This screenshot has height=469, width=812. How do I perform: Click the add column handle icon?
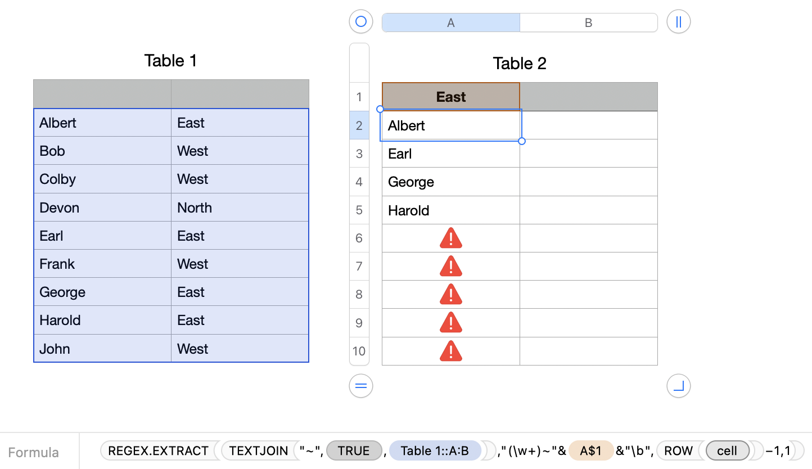tap(678, 22)
